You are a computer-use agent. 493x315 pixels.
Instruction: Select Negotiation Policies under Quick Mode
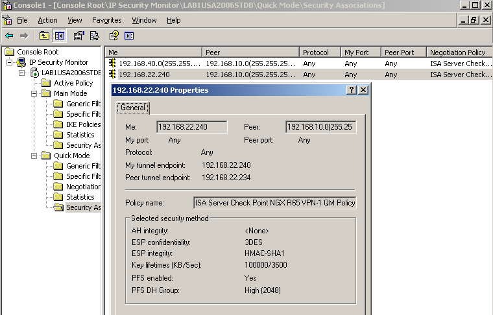(x=83, y=187)
